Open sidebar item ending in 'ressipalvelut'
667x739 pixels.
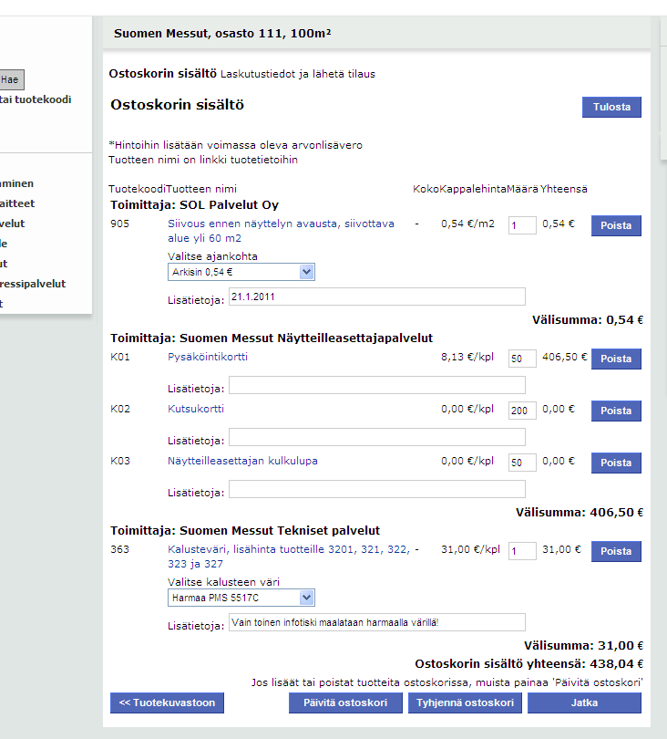(x=33, y=284)
